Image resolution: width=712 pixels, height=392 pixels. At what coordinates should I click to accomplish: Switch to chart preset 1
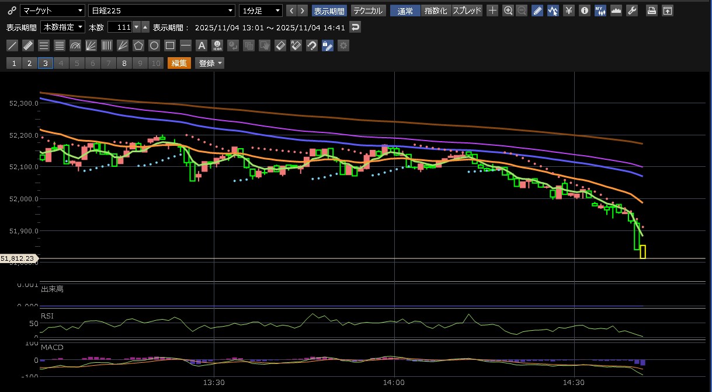coord(14,63)
